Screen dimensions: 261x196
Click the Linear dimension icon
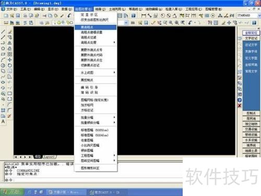(x=144, y=16)
